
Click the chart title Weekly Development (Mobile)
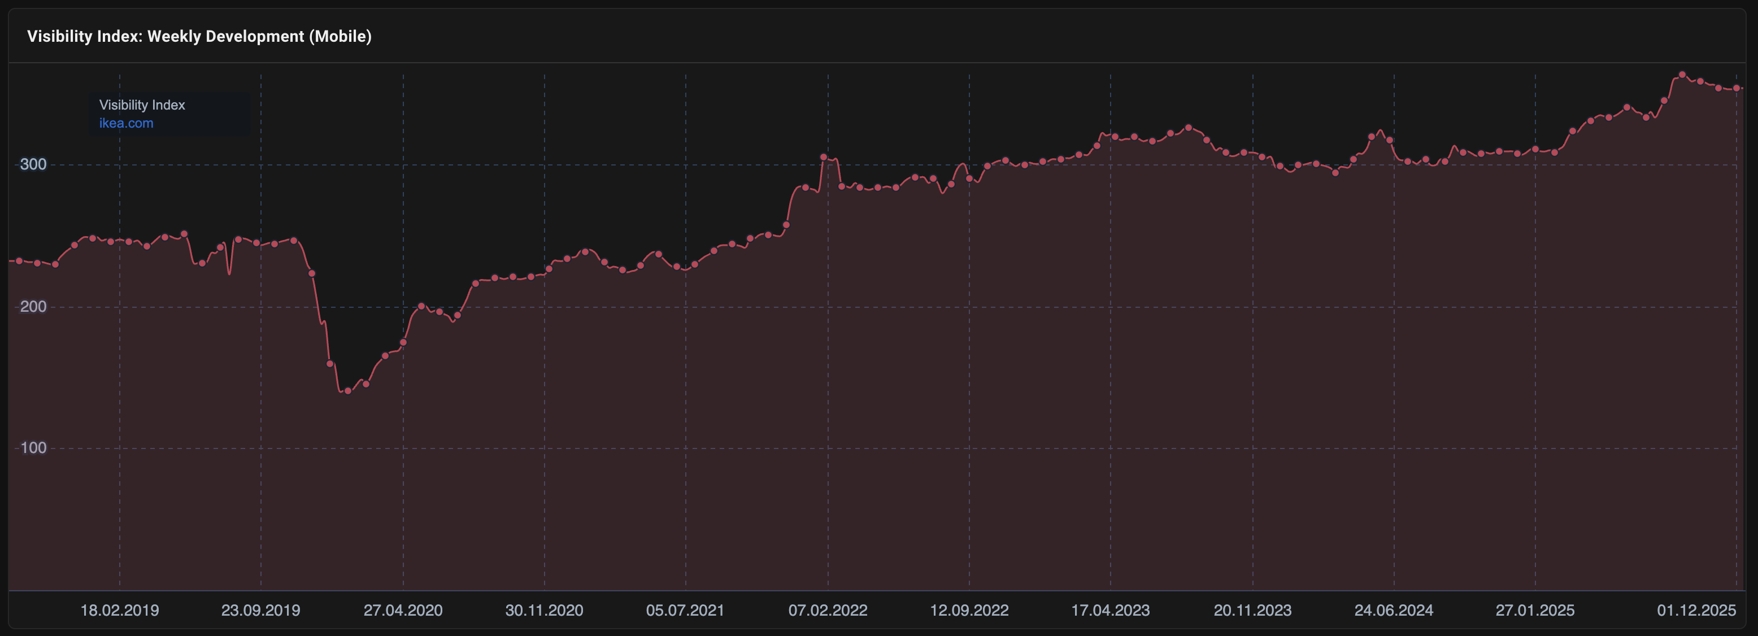tap(199, 36)
